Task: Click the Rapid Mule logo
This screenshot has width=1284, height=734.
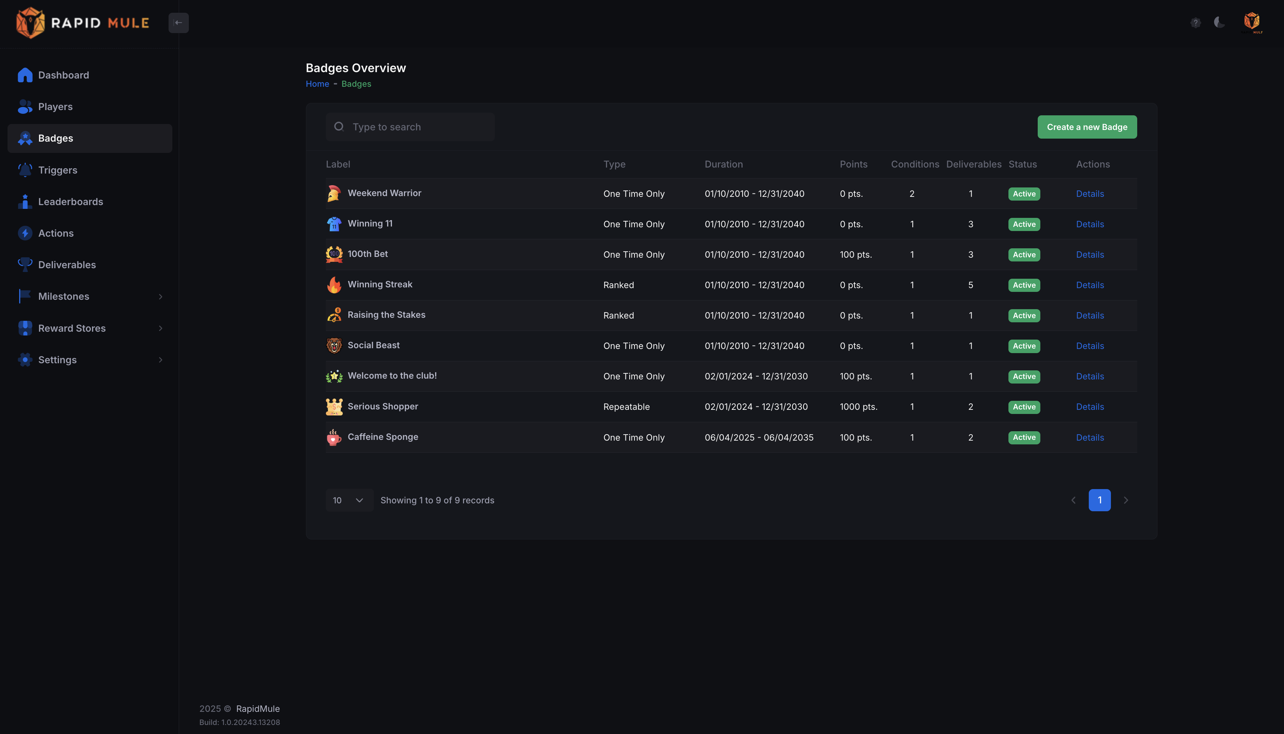Action: (83, 23)
